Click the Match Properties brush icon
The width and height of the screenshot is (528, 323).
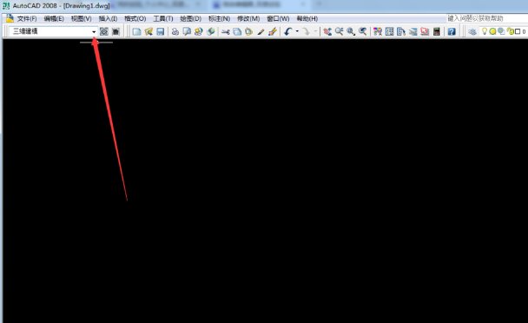click(x=261, y=31)
